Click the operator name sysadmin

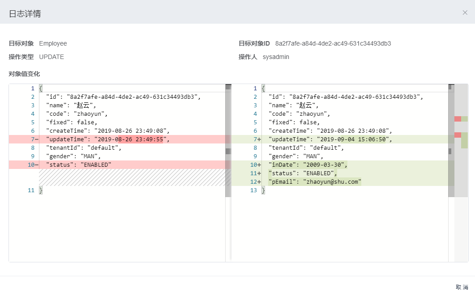coord(276,57)
